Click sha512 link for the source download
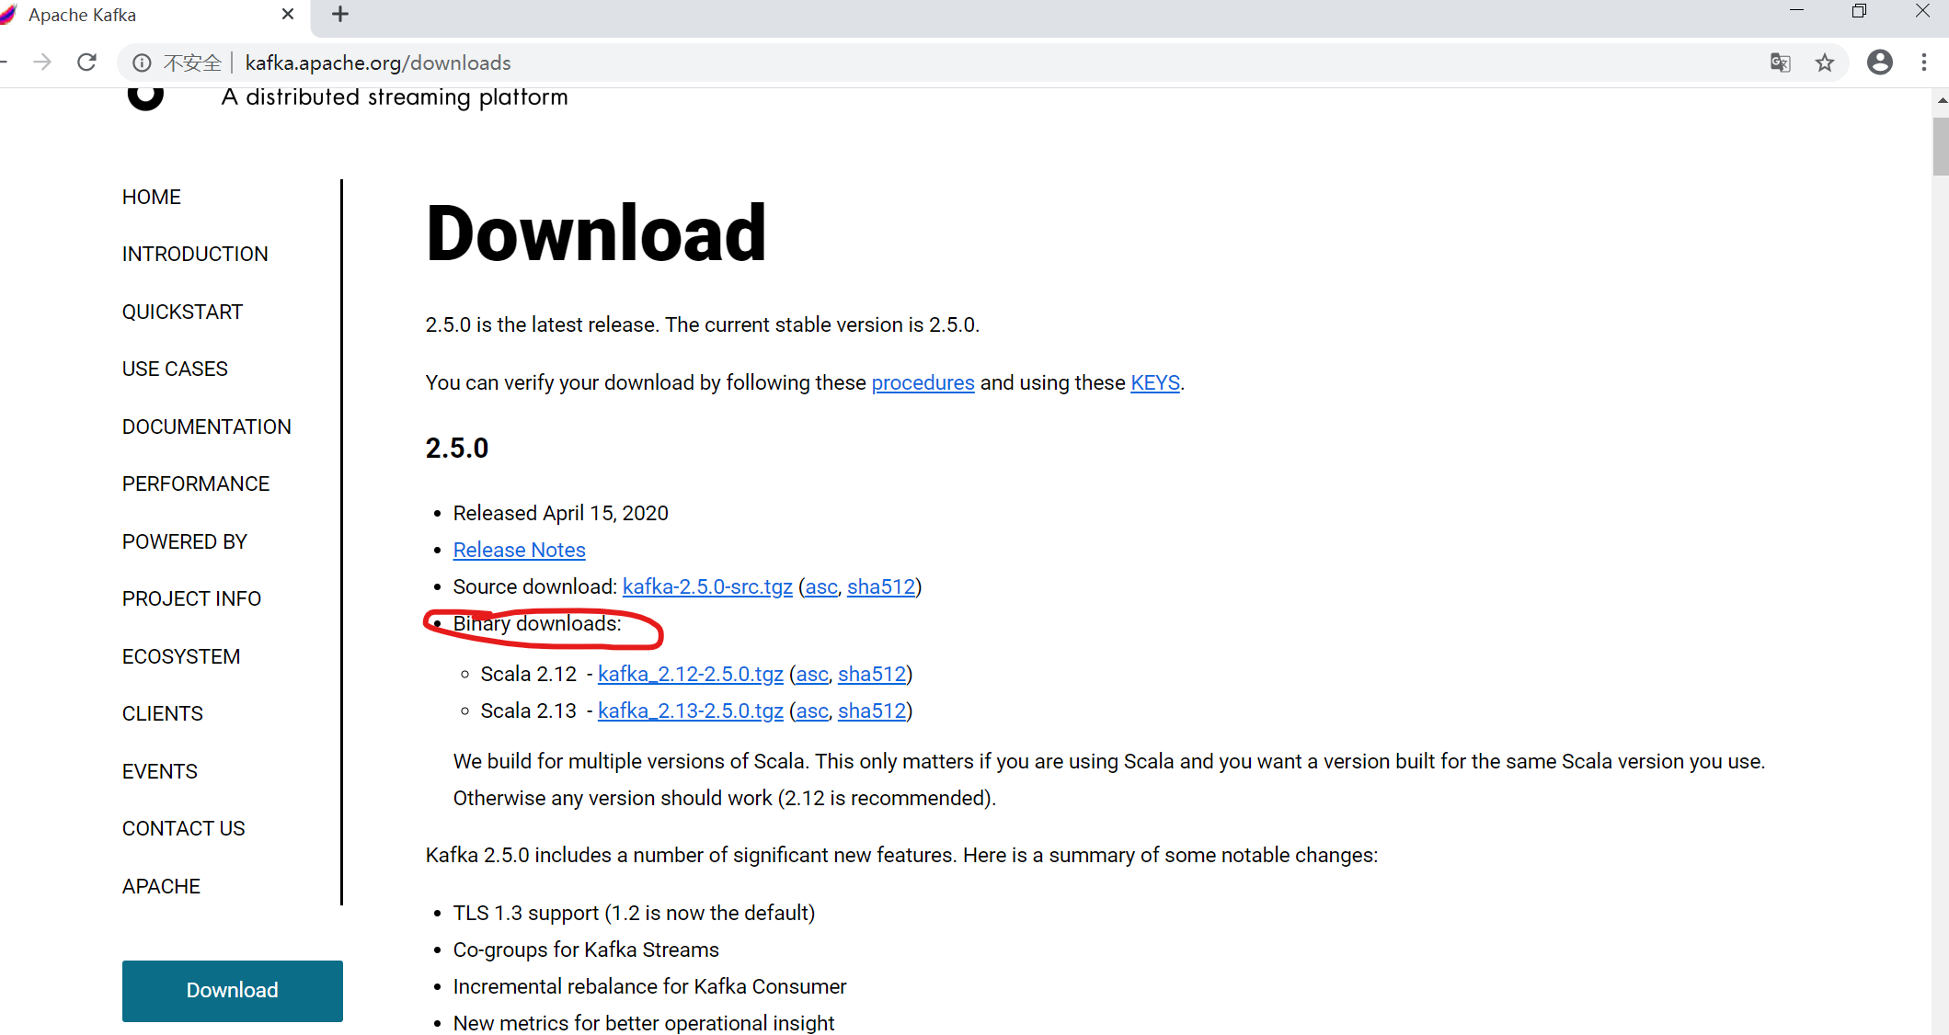The height and width of the screenshot is (1035, 1949). tap(881, 586)
